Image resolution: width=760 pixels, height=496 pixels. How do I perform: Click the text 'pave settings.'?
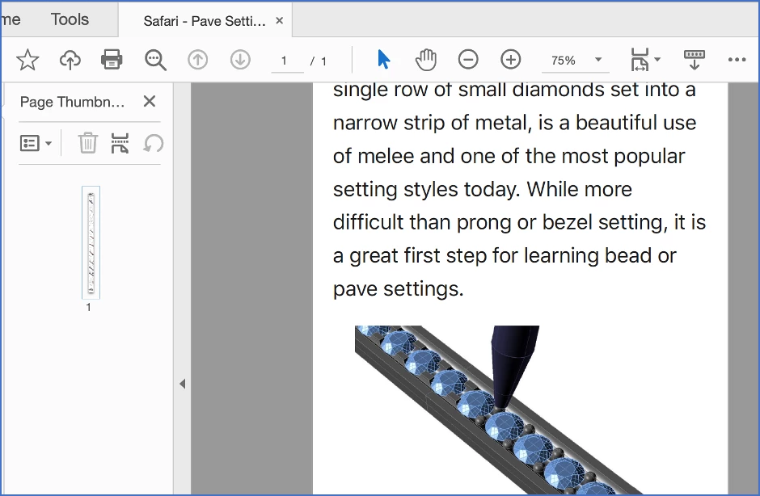tap(399, 289)
